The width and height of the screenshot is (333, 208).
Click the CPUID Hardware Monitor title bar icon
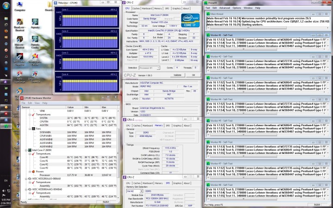tap(22, 98)
